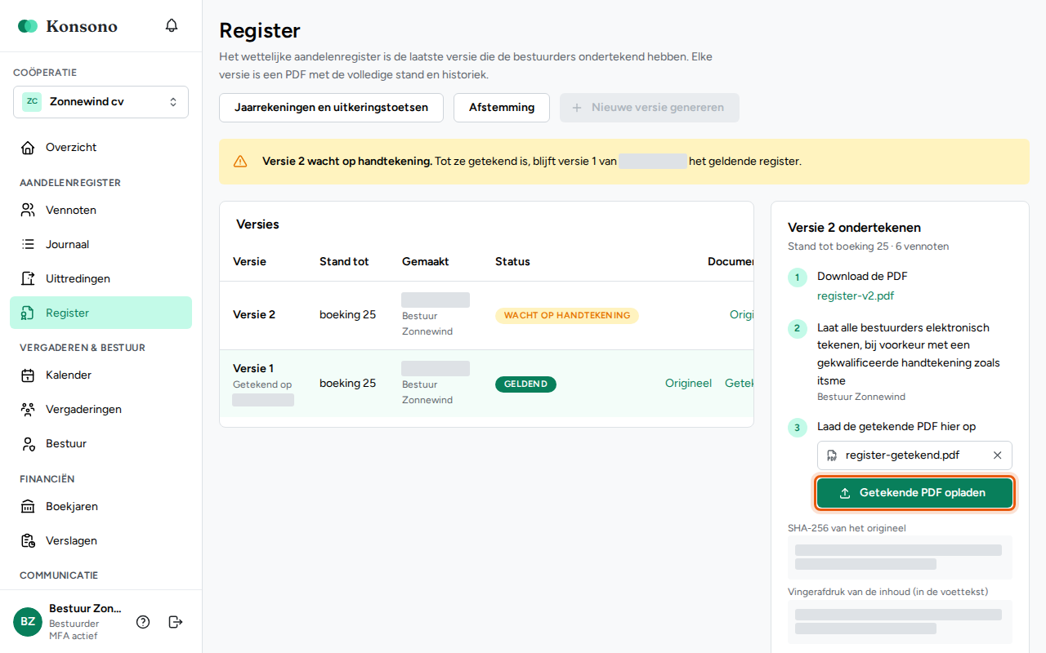This screenshot has height=653, width=1046.
Task: Click Getekende PDF opladen button
Action: (x=914, y=493)
